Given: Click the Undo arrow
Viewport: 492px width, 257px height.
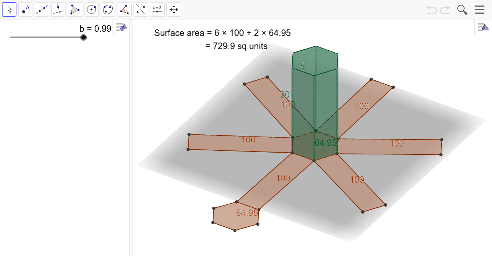Looking at the screenshot, I should click(431, 9).
